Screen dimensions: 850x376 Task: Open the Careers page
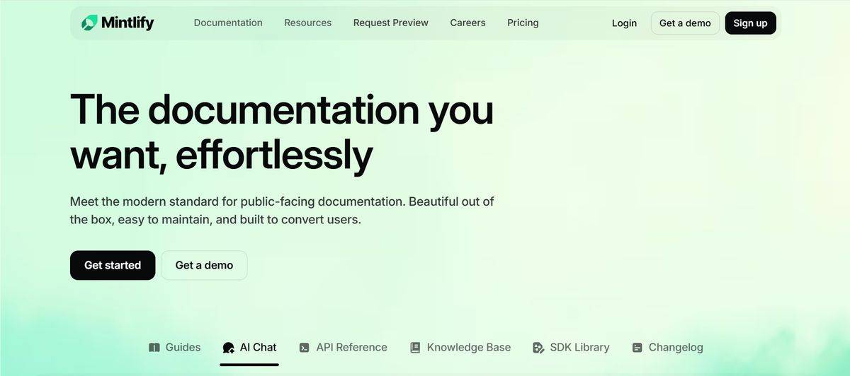468,23
